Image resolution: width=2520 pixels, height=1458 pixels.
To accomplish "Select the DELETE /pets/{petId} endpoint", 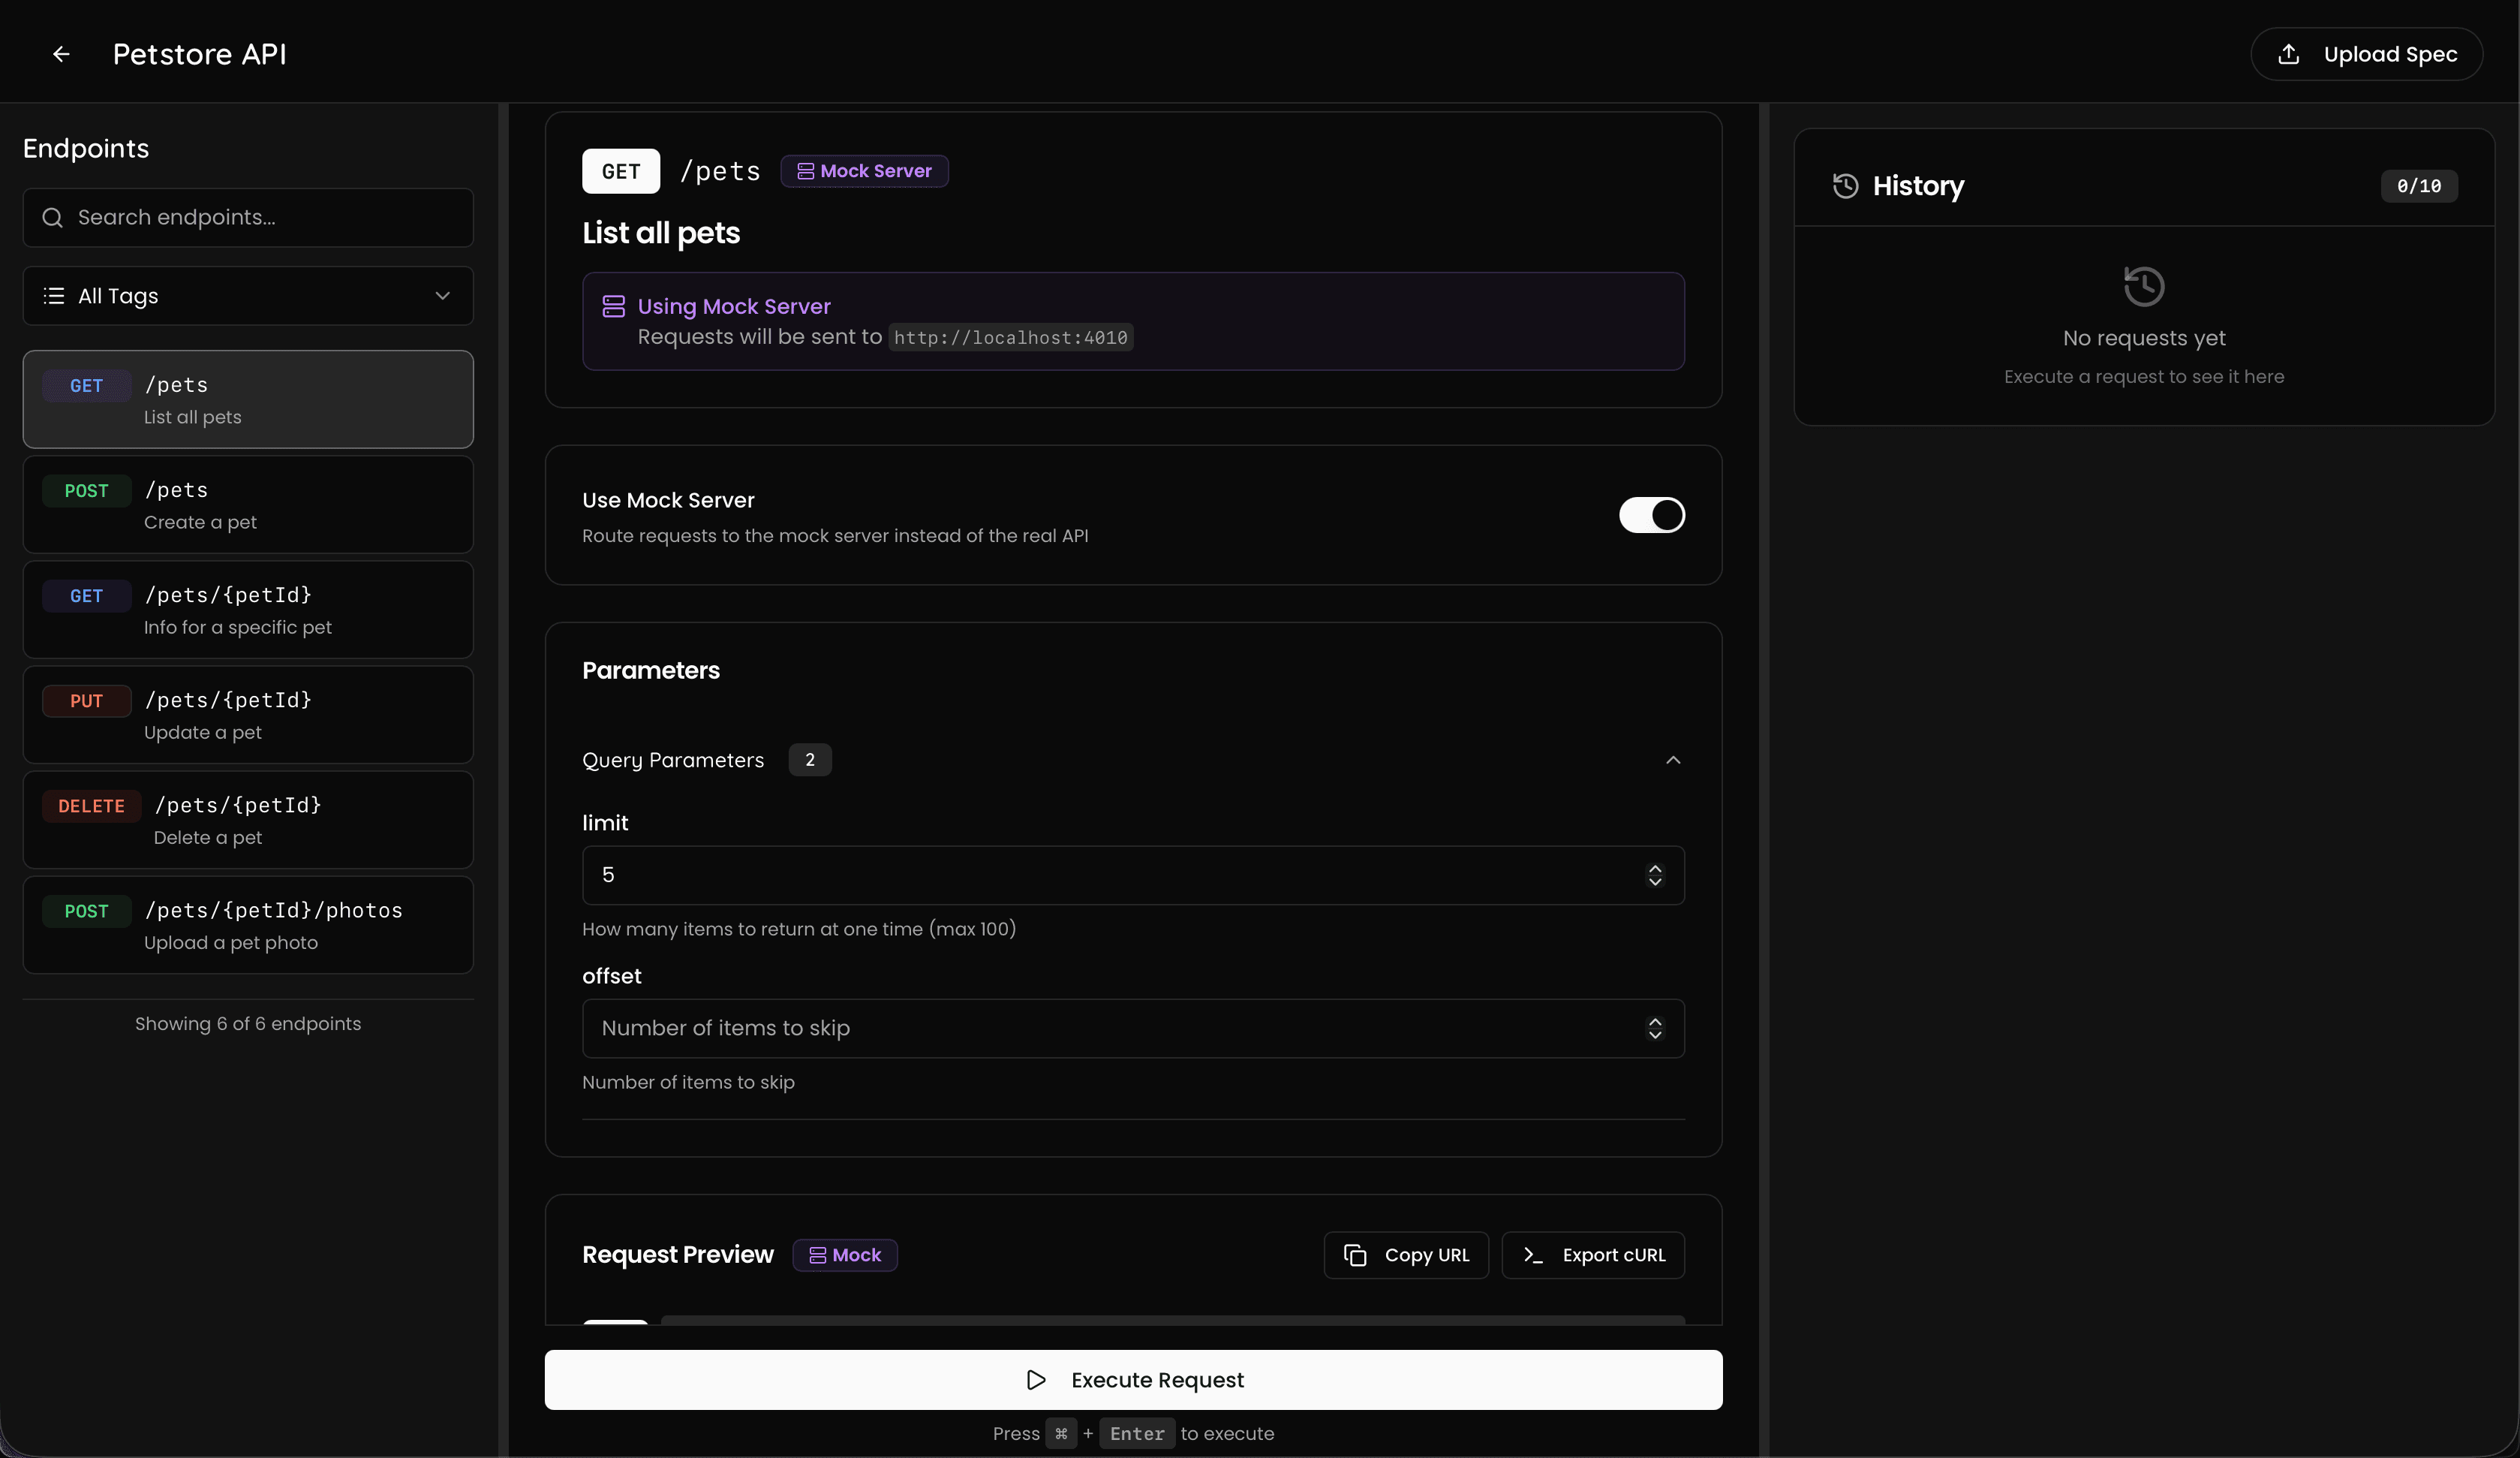I will pyautogui.click(x=248, y=821).
